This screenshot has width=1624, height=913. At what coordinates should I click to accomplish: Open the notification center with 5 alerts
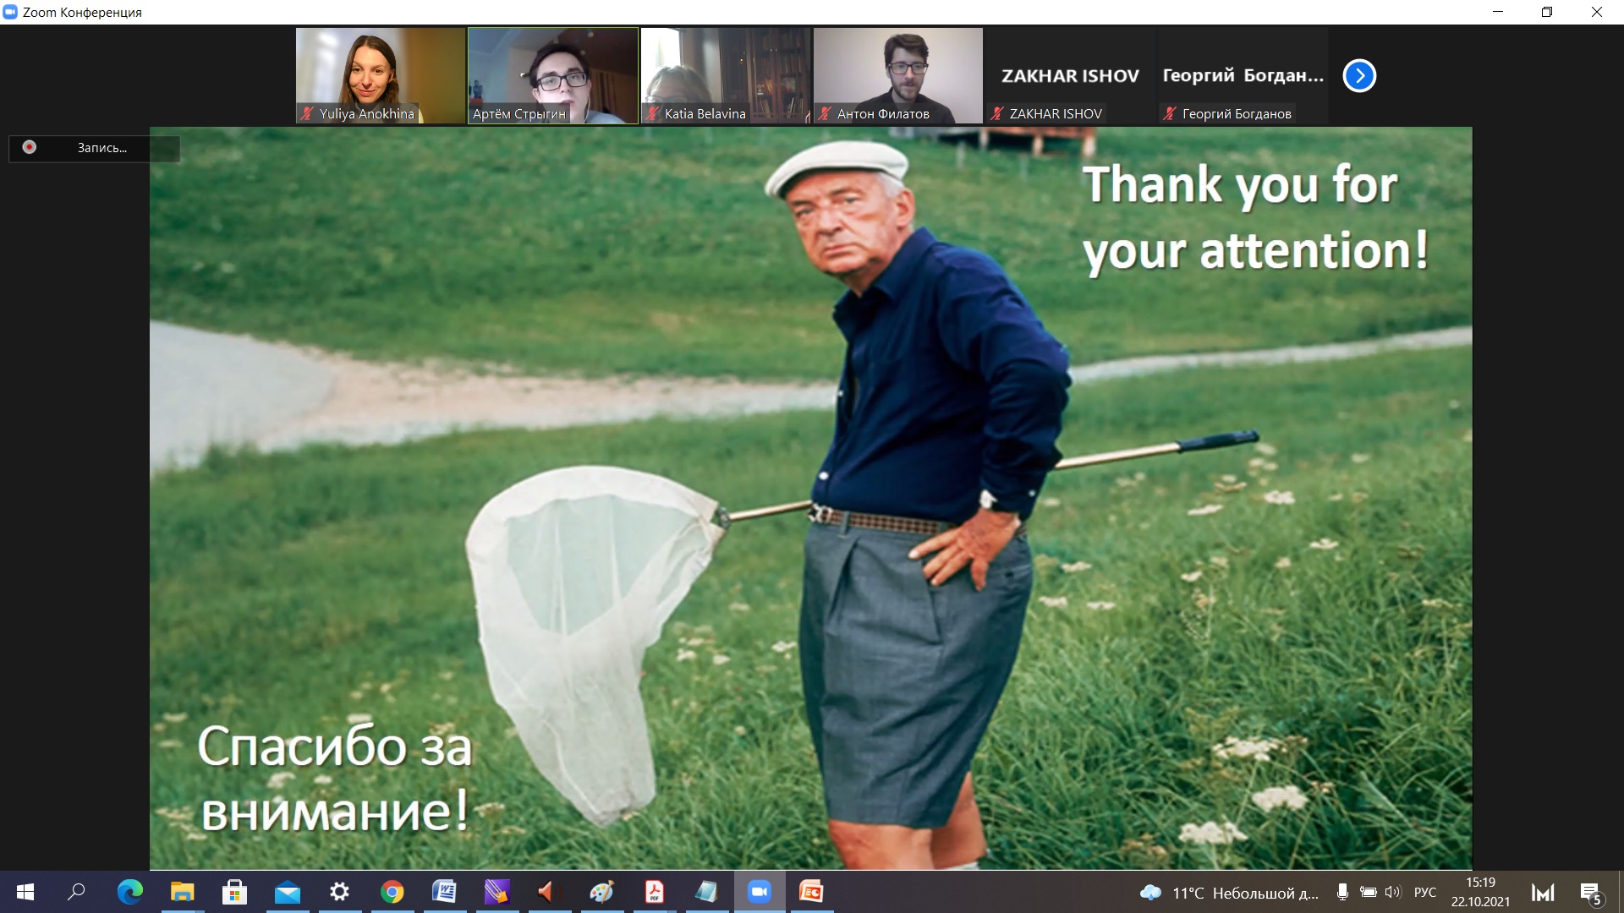pyautogui.click(x=1591, y=893)
